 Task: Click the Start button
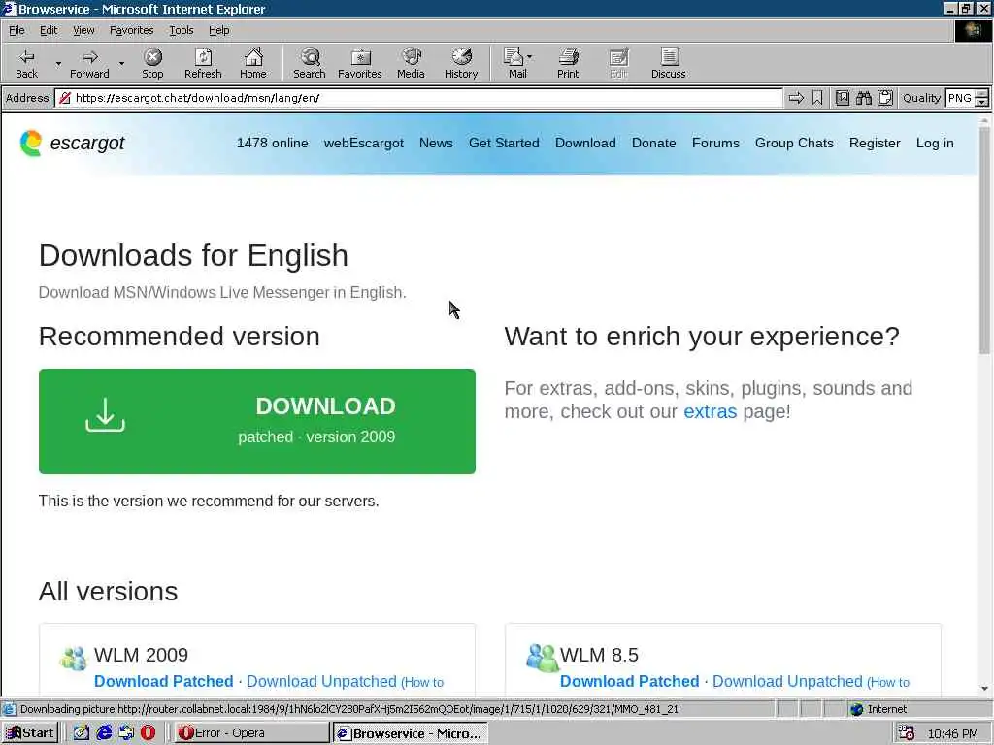tap(30, 733)
